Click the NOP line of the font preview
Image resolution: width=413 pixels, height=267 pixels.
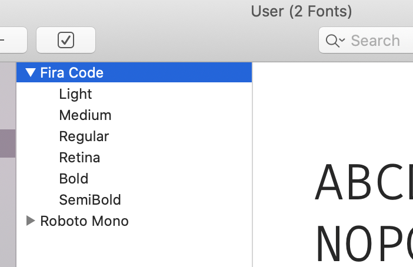click(364, 243)
